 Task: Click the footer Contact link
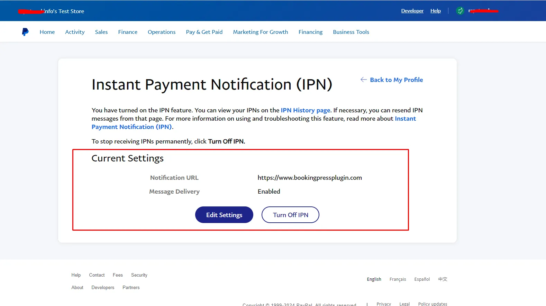[x=97, y=275]
